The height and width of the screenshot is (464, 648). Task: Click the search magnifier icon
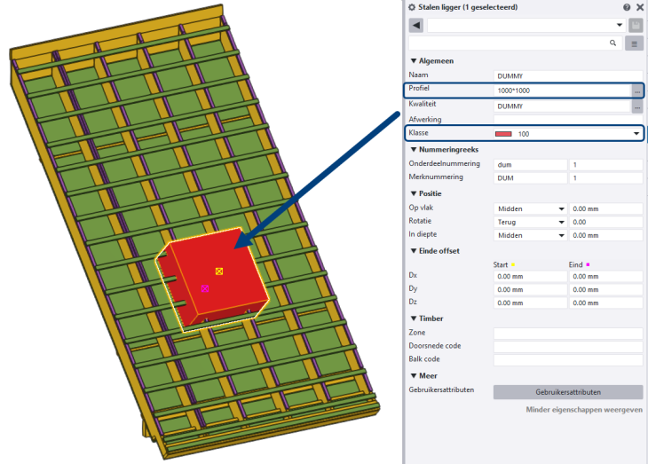[613, 43]
